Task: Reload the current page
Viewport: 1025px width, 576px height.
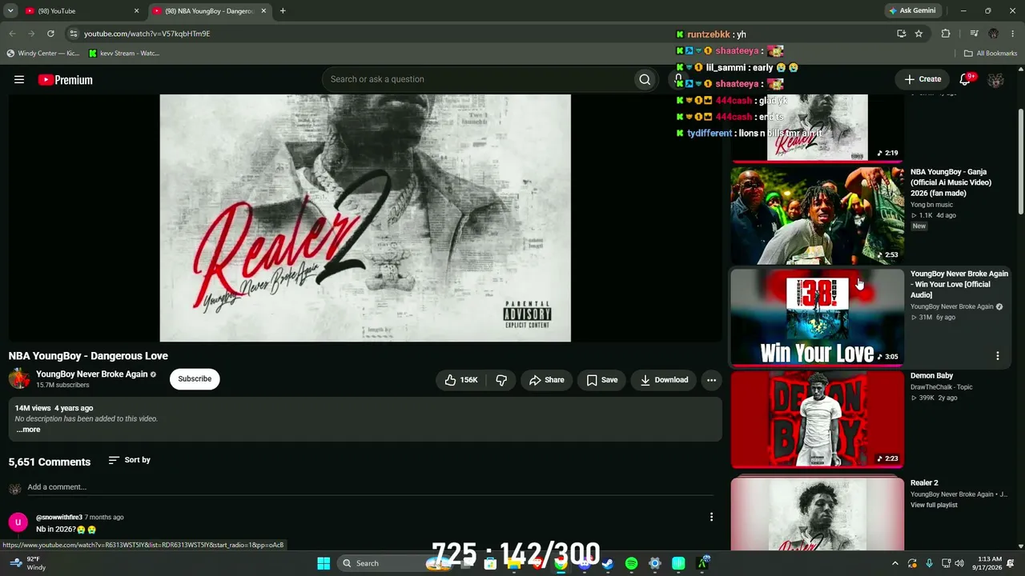Action: click(50, 34)
